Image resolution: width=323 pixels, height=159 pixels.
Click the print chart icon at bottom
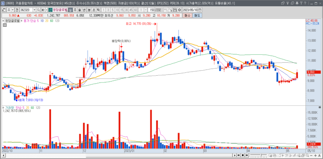click(x=303, y=155)
